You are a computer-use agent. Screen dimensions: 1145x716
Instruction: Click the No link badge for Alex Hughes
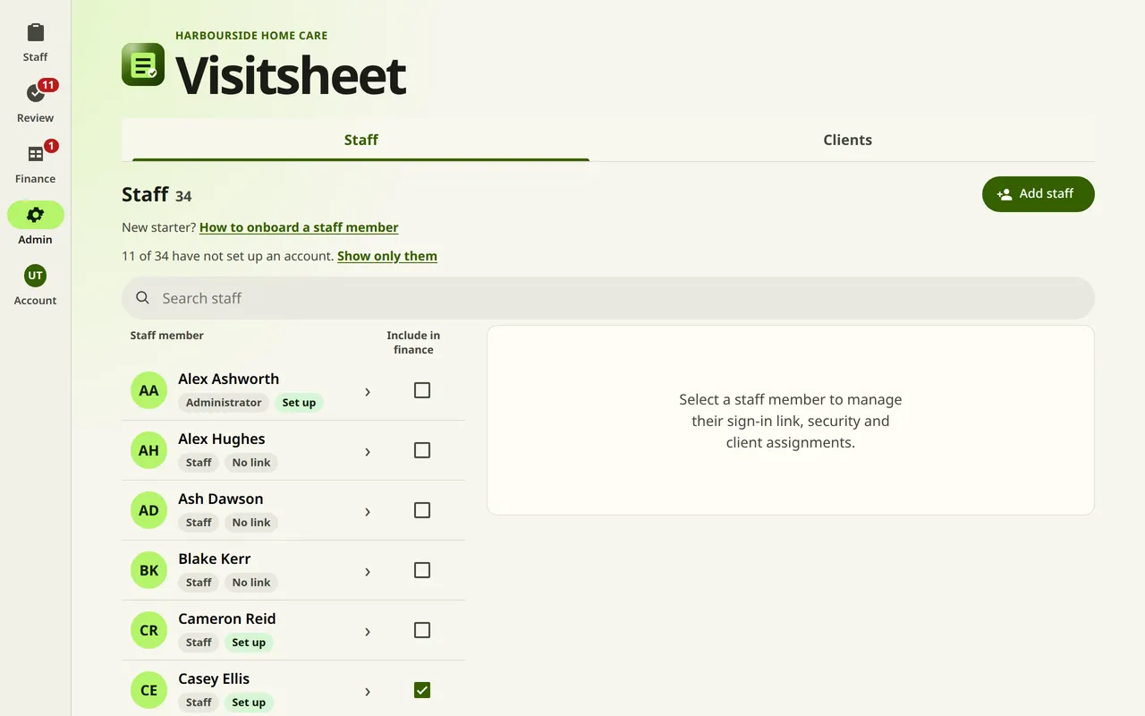coord(251,463)
